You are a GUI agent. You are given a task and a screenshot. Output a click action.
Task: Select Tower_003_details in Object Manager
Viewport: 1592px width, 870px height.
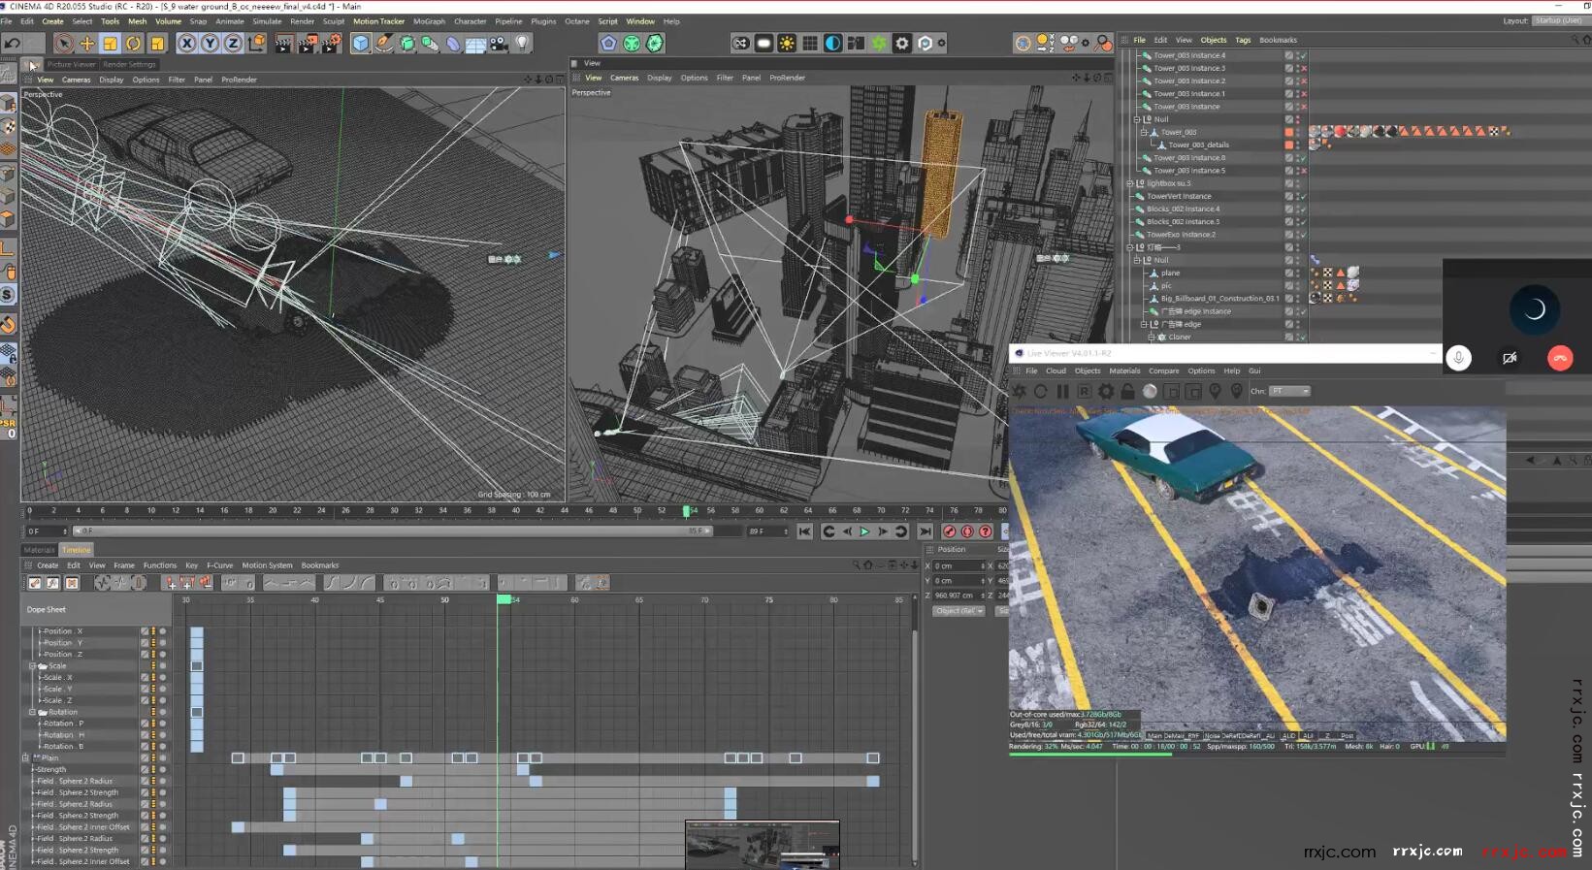pyautogui.click(x=1198, y=145)
